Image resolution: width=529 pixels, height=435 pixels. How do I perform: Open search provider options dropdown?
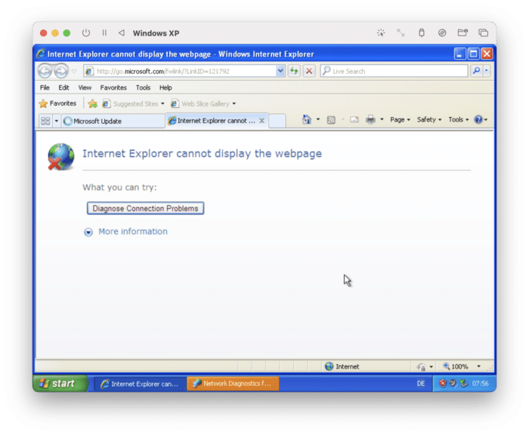click(486, 71)
